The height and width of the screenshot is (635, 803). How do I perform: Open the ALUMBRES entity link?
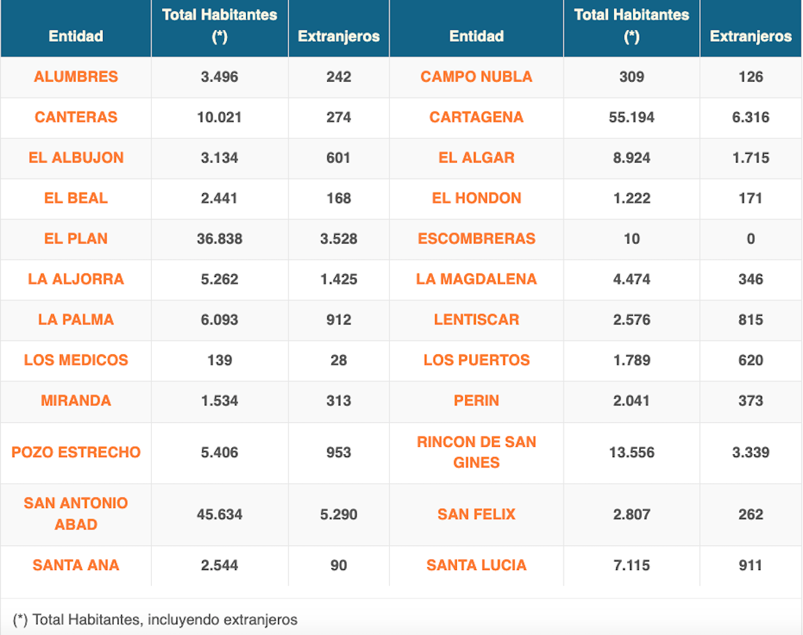pyautogui.click(x=76, y=77)
